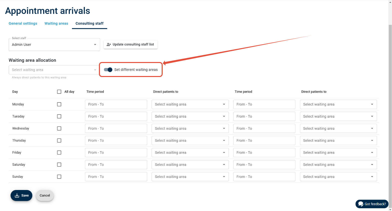Click the Wednesday row label

pyautogui.click(x=21, y=128)
